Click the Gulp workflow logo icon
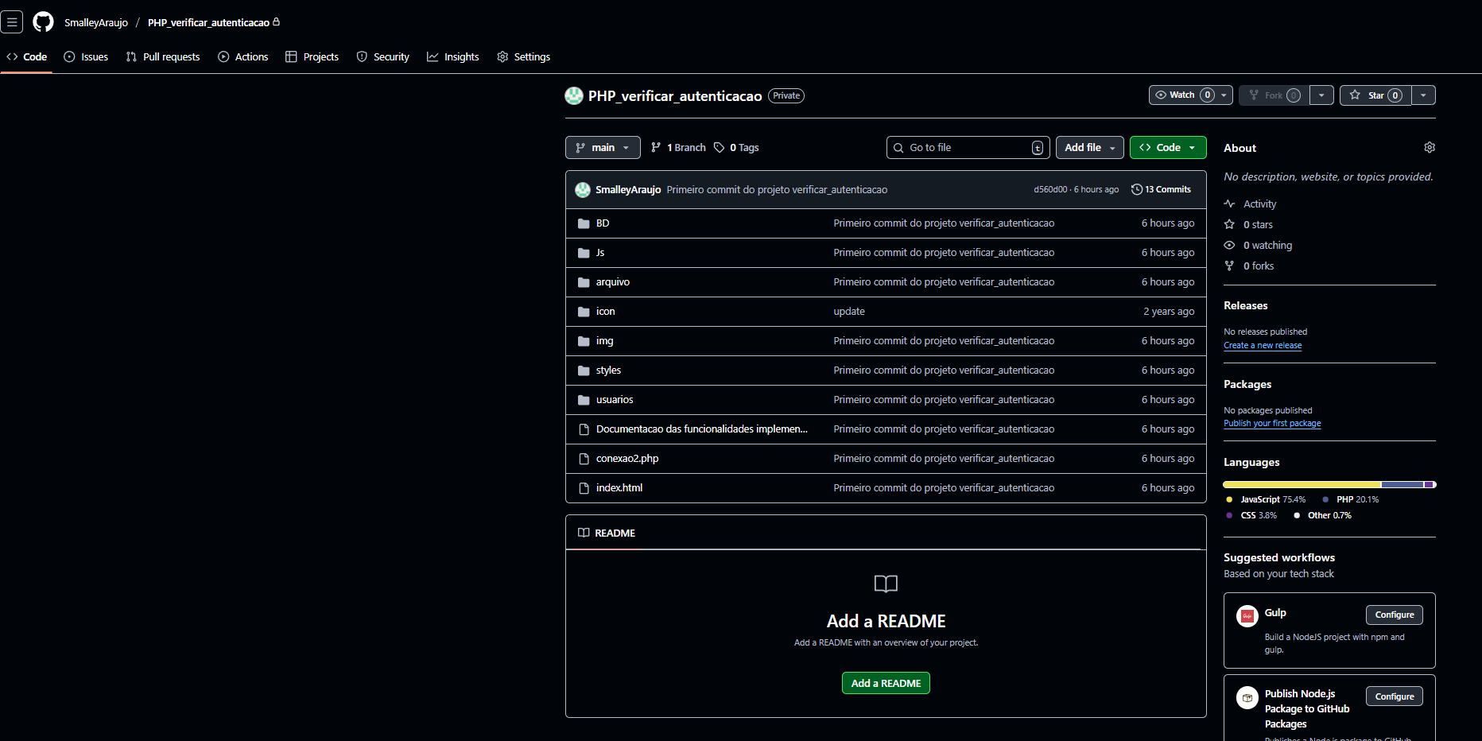 click(x=1247, y=616)
